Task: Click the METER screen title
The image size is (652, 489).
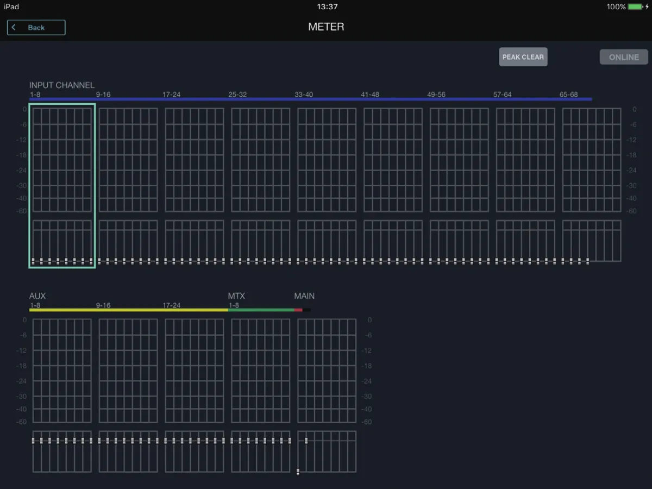Action: pyautogui.click(x=326, y=27)
